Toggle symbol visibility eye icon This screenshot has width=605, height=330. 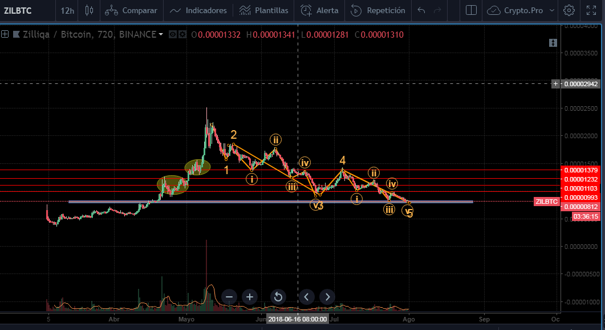(173, 34)
